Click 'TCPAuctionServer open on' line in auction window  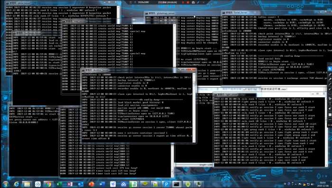click(x=128, y=113)
